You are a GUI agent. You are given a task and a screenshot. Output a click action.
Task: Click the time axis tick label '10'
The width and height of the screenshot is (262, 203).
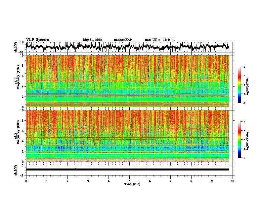[233, 181]
